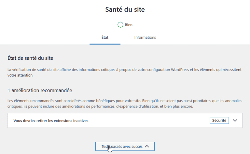The image size is (250, 154).
Task: Click the Sécurité badge label
Action: click(x=219, y=121)
